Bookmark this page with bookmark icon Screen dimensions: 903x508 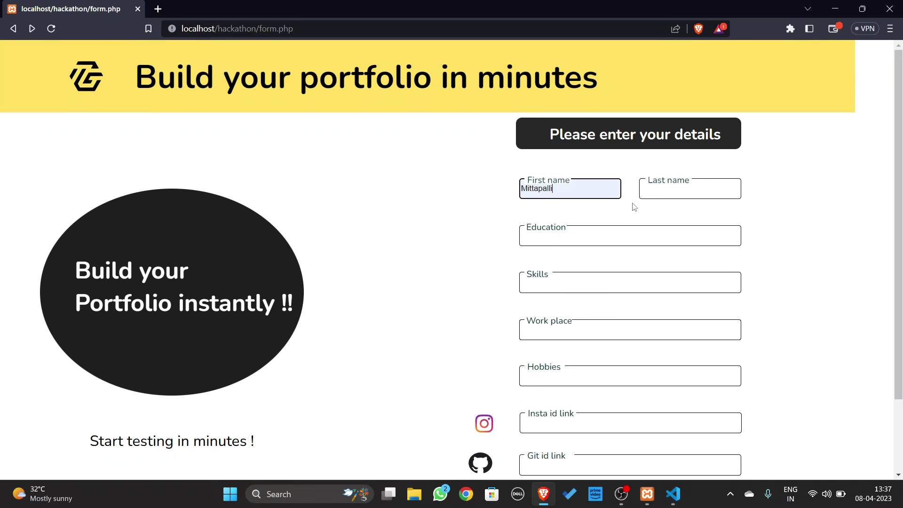tap(148, 29)
